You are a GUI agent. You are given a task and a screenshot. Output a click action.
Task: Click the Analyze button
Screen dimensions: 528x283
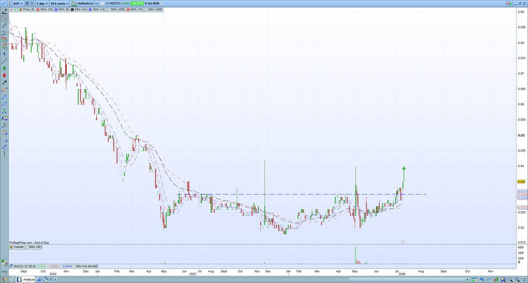[26, 279]
